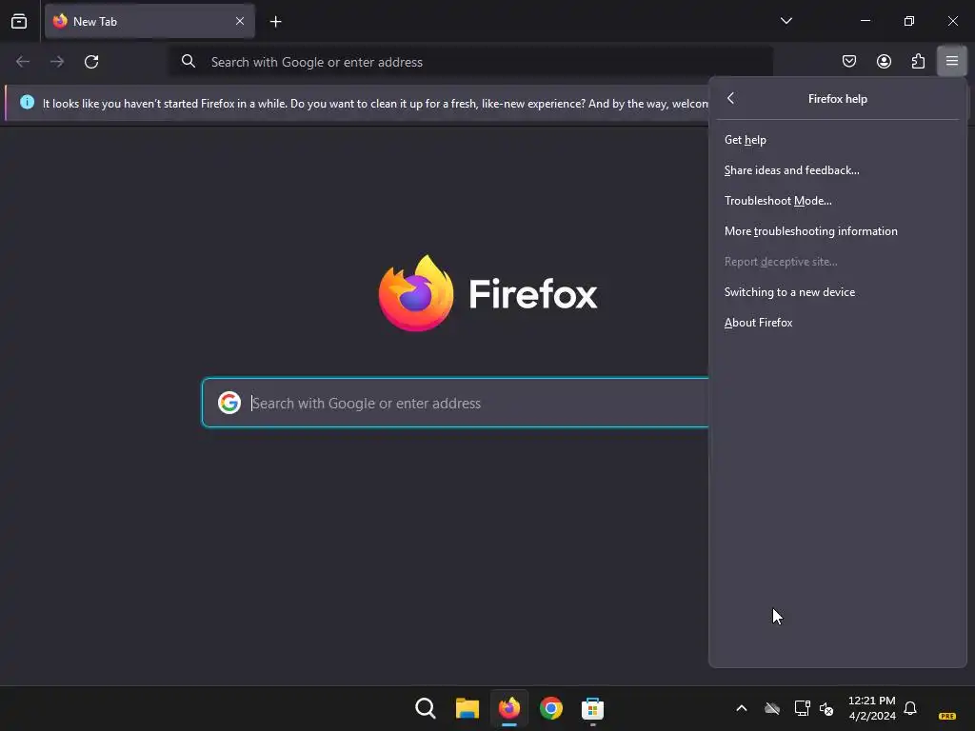Click the magnifier icon in the address bar
Screen dimensions: 975x731
coord(189,61)
